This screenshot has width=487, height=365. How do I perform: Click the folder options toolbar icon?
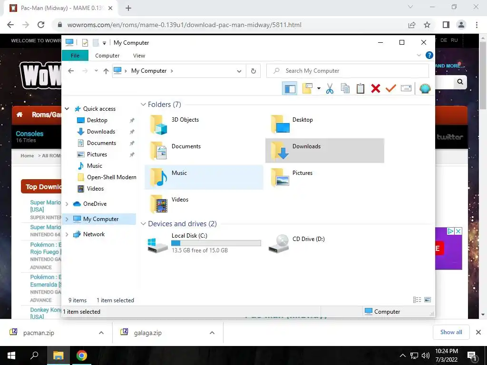(x=307, y=88)
